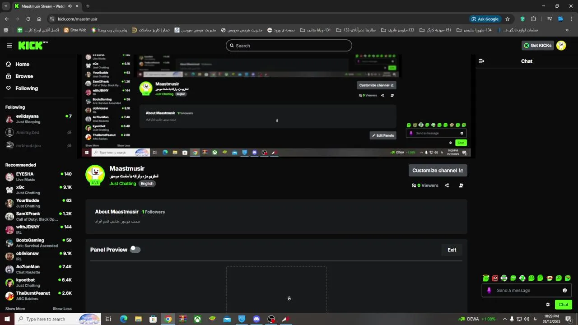Open the Kick hamburger menu
Screen dimensions: 578x325
pyautogui.click(x=9, y=46)
